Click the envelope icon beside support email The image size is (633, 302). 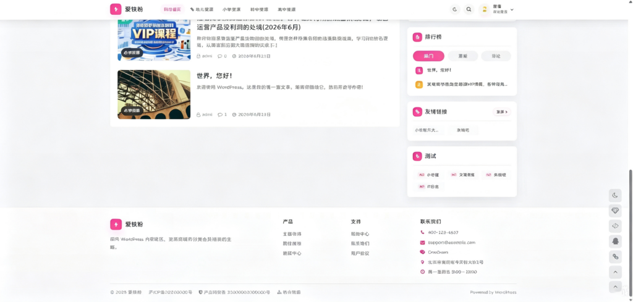pyautogui.click(x=422, y=242)
